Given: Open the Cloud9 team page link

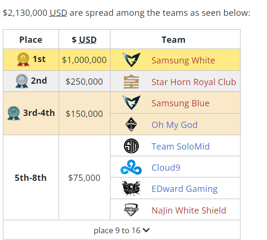Looking at the screenshot, I should tap(166, 168).
